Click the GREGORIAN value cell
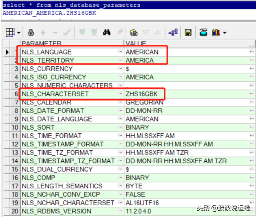 tap(189, 102)
